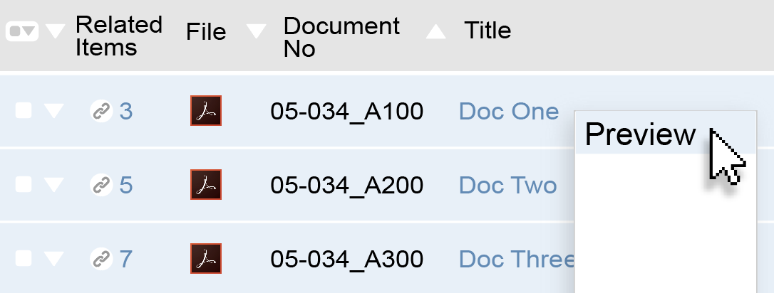Tick the checkbox for Doc Three row
Viewport: 774px width, 293px height.
coord(24,259)
